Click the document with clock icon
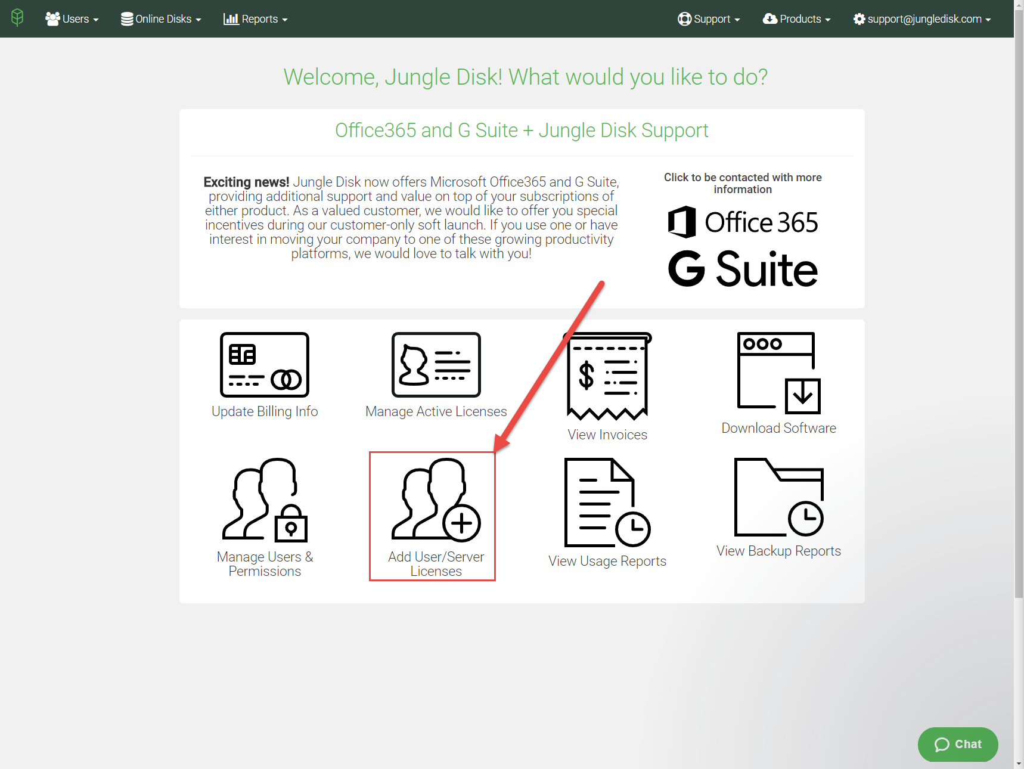1024x769 pixels. 607,503
